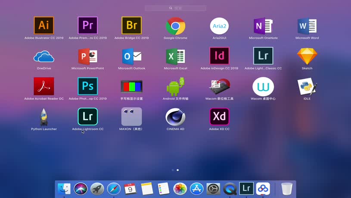Open the MAXON (其他) folder
This screenshot has width=351, height=198.
pos(132,116)
